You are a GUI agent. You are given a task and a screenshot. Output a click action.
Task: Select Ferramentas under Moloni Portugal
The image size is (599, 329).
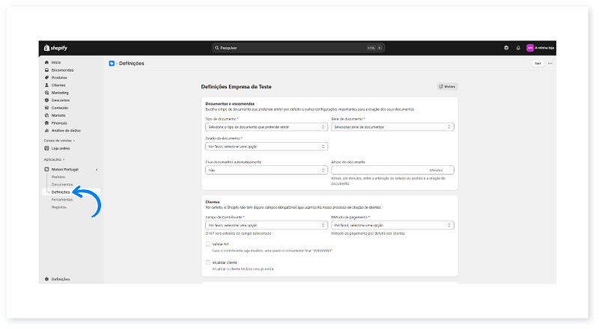click(x=62, y=200)
